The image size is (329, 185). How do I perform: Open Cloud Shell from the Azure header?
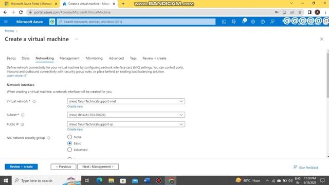(224, 22)
